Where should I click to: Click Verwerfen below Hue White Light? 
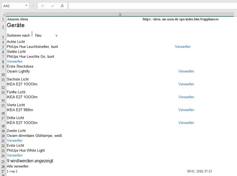[x=14, y=155]
